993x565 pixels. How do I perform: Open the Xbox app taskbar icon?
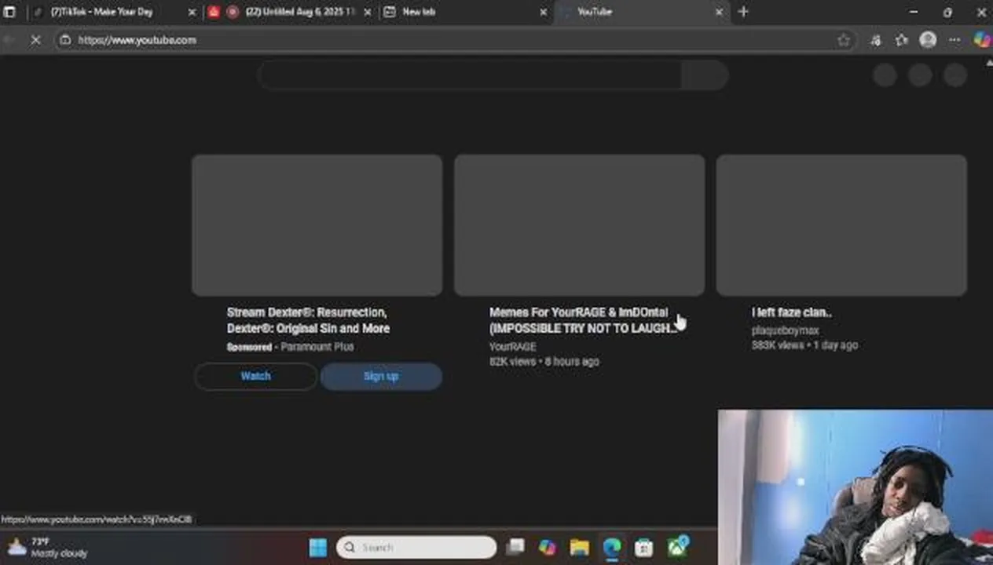(x=678, y=547)
